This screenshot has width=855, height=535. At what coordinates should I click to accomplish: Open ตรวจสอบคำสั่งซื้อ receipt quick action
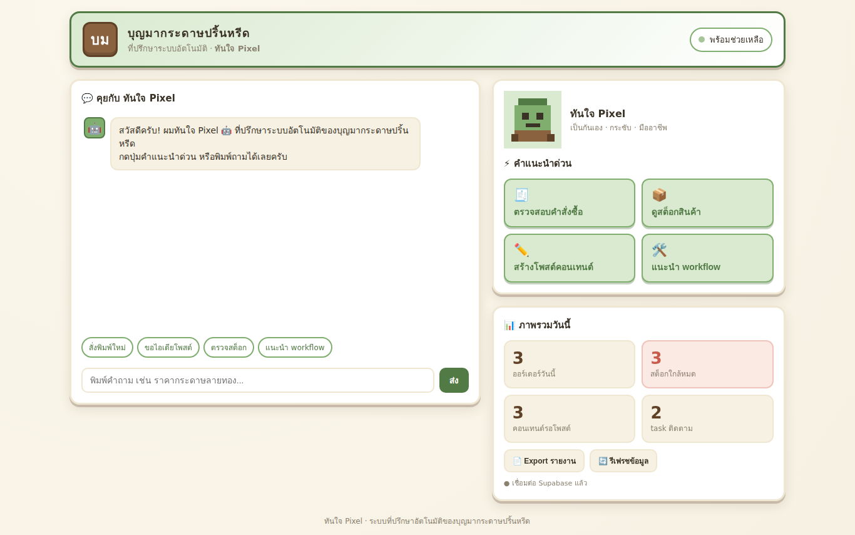point(570,203)
